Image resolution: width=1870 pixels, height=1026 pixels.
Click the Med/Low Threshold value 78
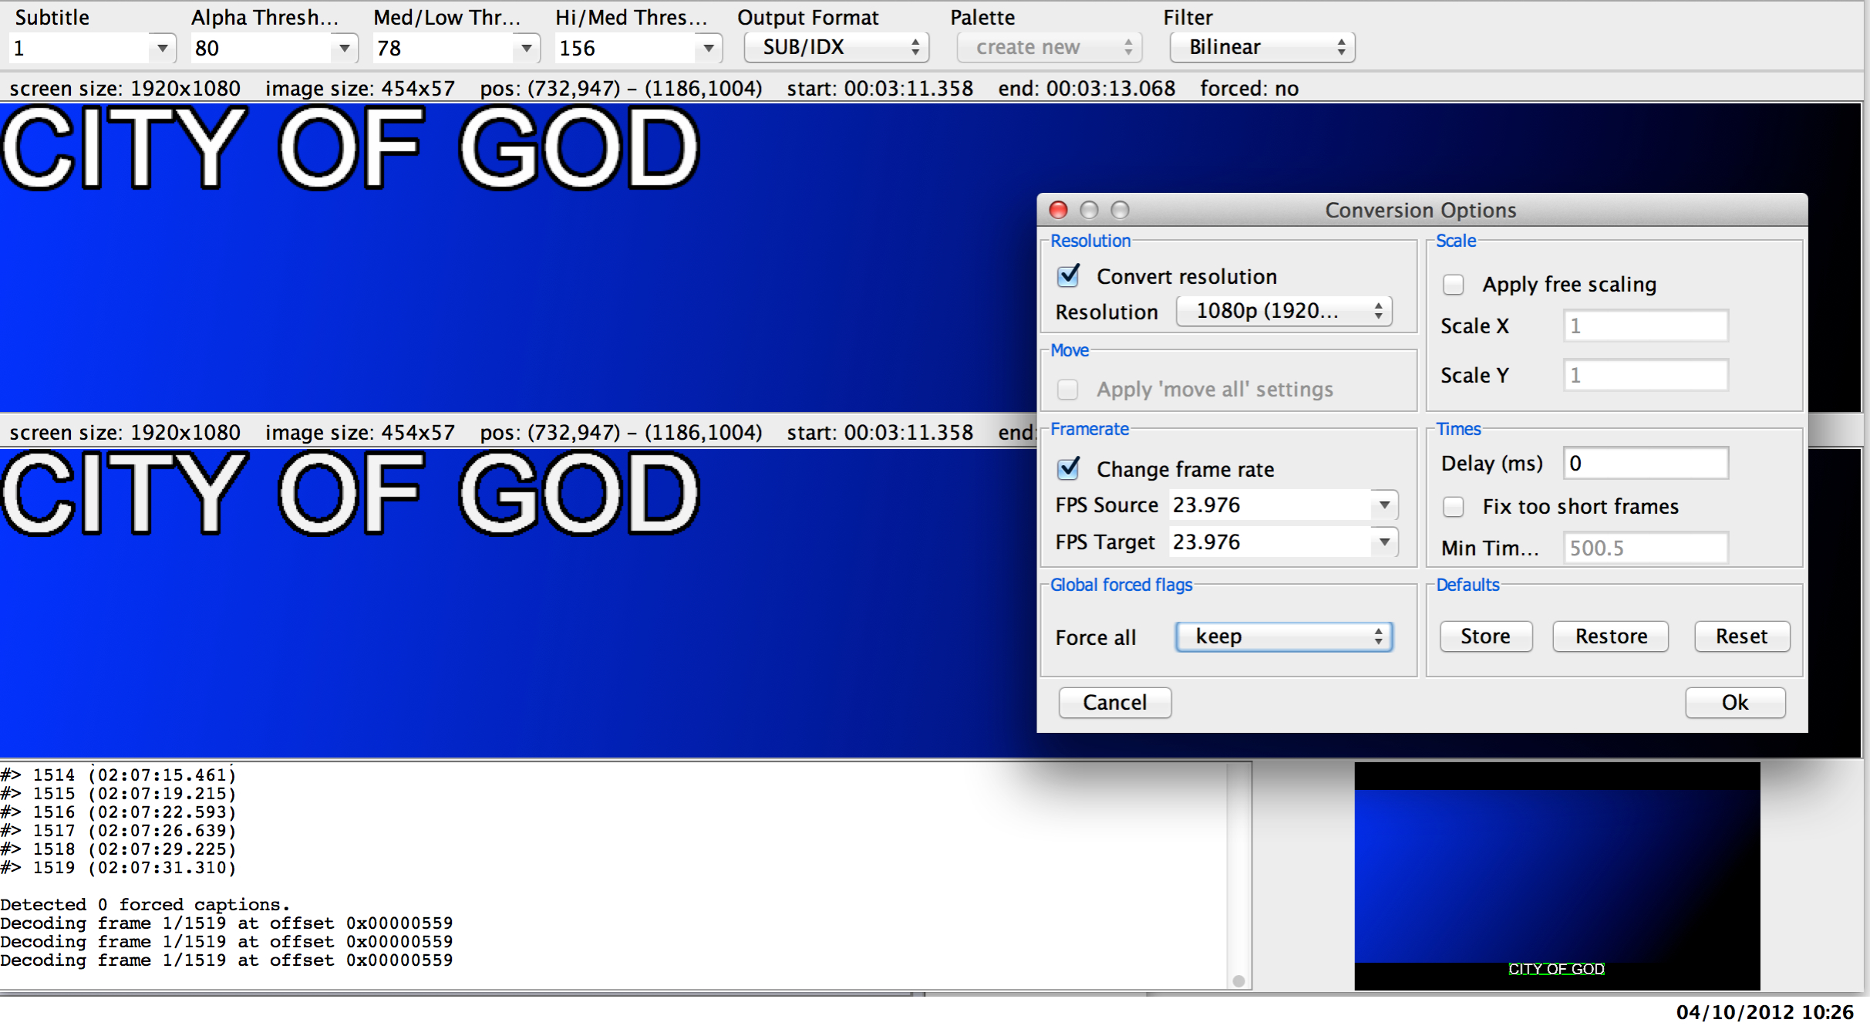tap(443, 48)
